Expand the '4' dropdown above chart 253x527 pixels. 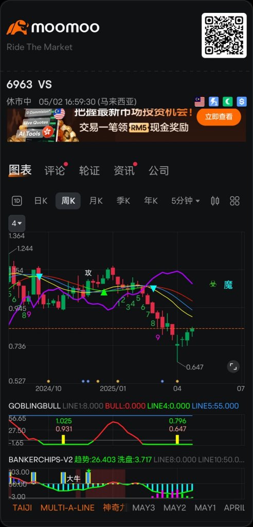[17, 223]
